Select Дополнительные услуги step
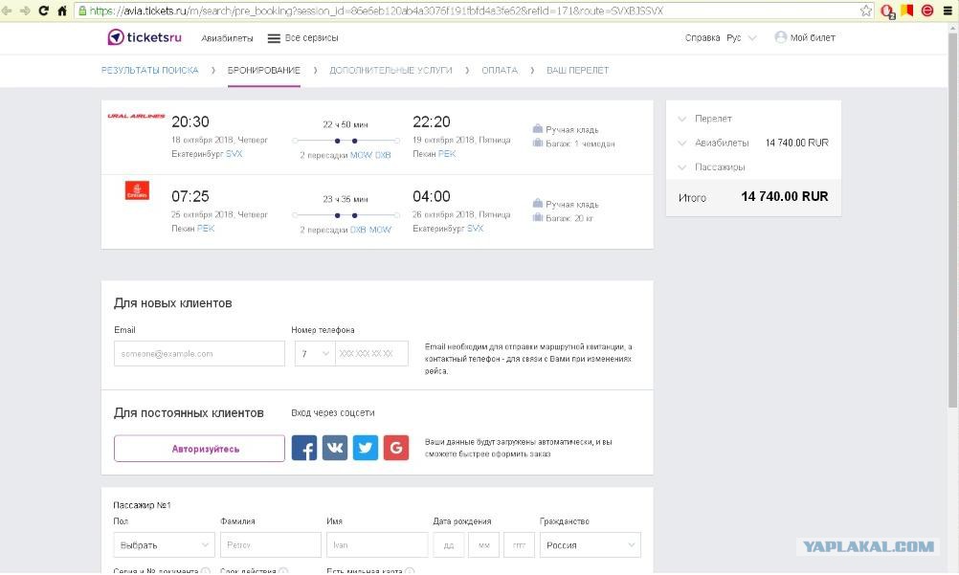Image resolution: width=959 pixels, height=575 pixels. pos(390,71)
